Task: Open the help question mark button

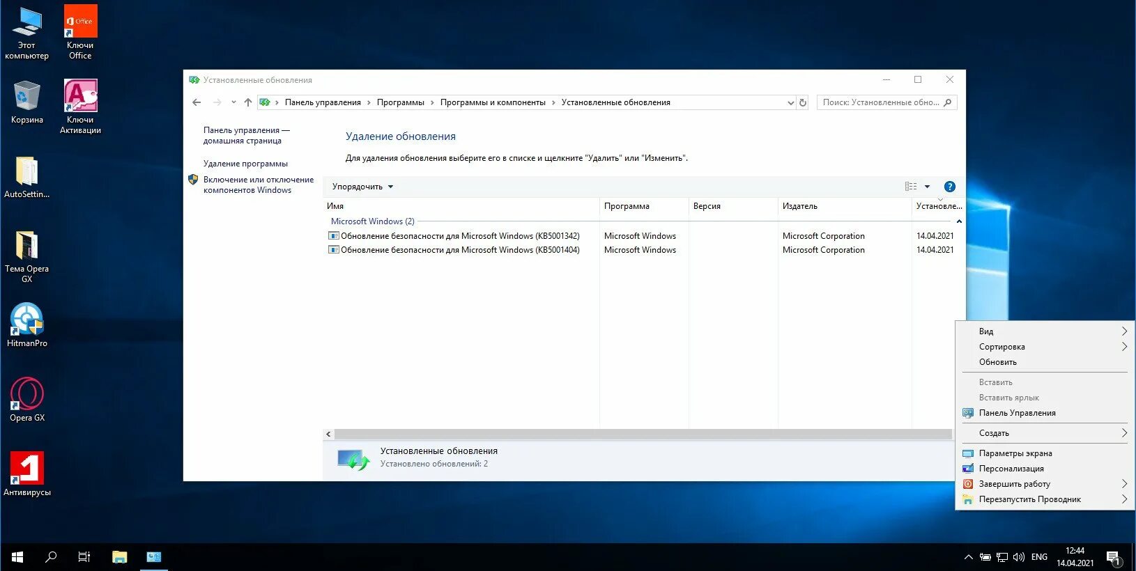Action: coord(949,187)
